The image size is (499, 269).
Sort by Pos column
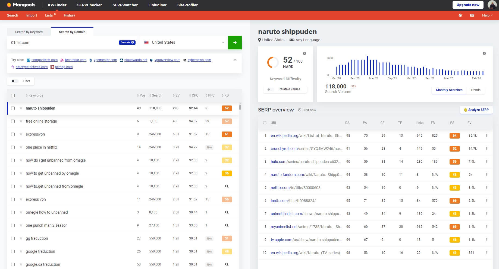141,95
